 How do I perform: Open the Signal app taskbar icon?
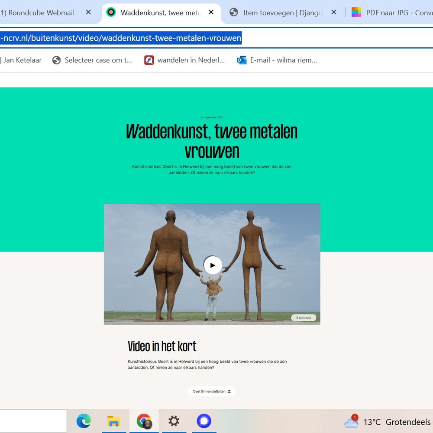tap(204, 421)
